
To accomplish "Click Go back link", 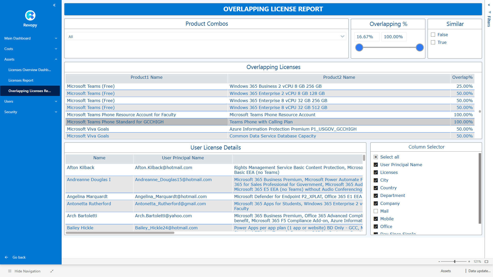I will tap(19, 257).
